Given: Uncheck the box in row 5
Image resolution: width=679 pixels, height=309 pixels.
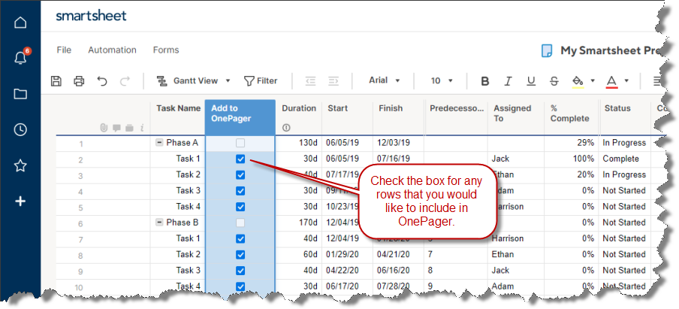Looking at the screenshot, I should [240, 207].
